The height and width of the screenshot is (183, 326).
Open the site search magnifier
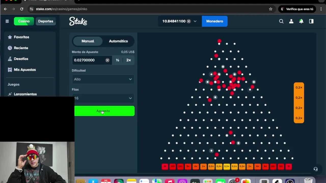(x=281, y=21)
